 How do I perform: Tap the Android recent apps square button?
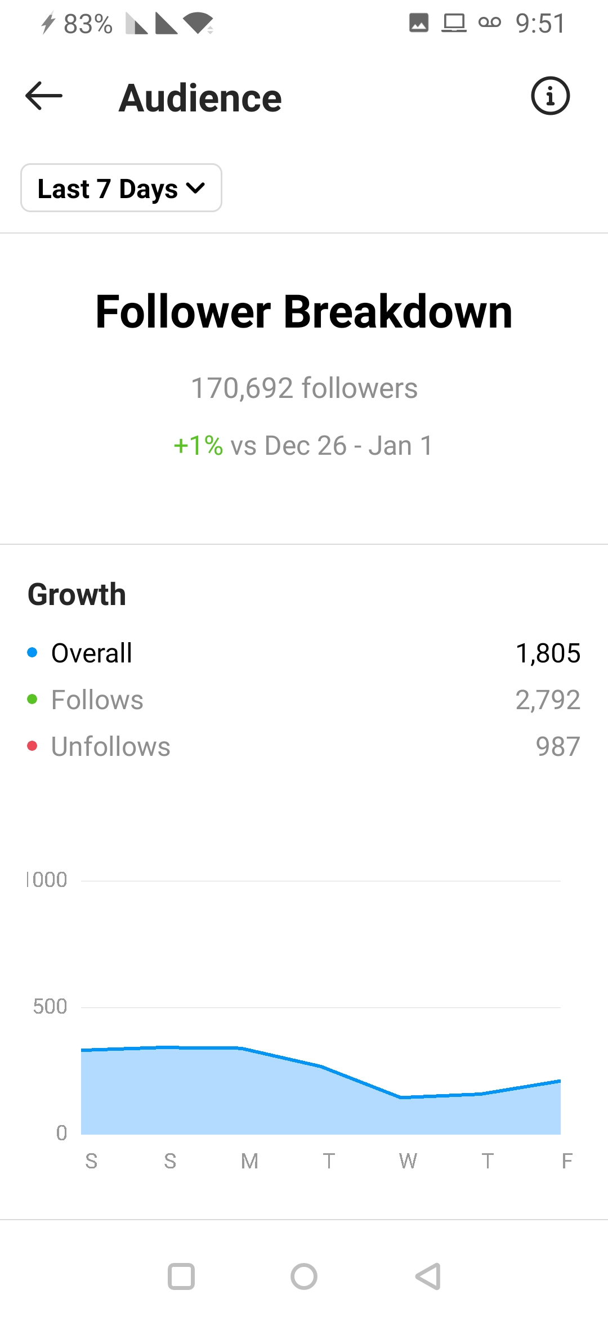coord(181,1276)
